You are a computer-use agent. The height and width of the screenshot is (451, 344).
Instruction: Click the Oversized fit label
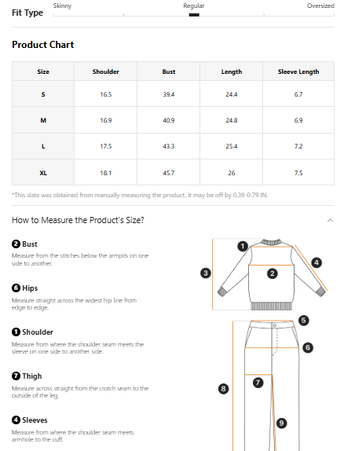tap(320, 5)
